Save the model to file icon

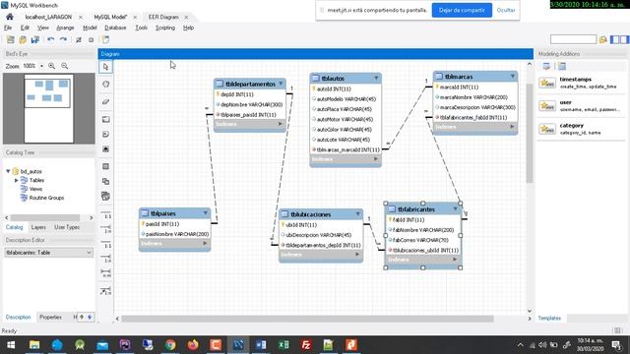35,39
